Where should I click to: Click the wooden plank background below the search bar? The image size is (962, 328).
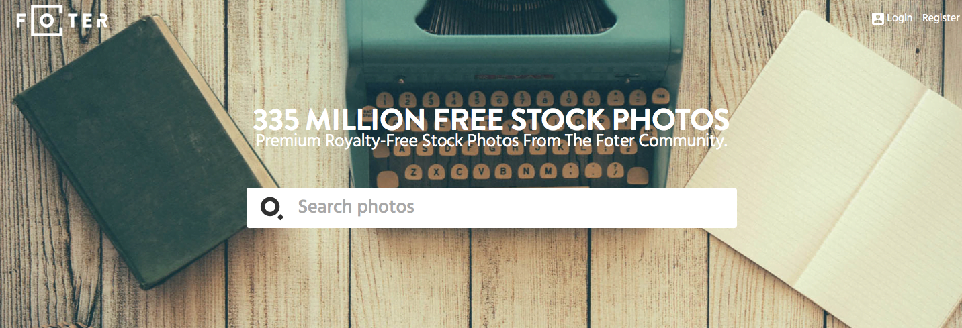(490, 282)
